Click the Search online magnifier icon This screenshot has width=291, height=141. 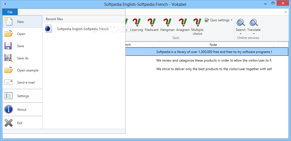241,23
